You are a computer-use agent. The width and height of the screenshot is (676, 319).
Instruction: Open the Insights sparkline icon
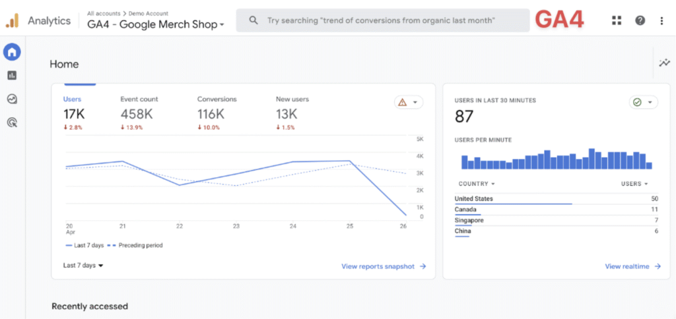pyautogui.click(x=664, y=63)
